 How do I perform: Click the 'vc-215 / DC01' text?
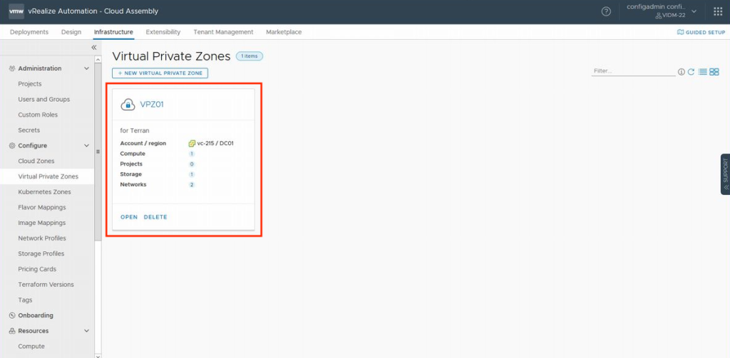pyautogui.click(x=215, y=143)
